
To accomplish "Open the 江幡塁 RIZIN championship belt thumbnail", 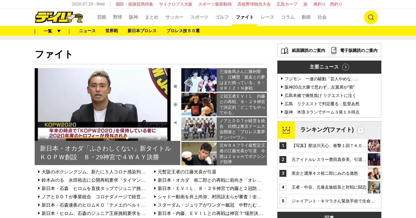I will [x=199, y=80].
